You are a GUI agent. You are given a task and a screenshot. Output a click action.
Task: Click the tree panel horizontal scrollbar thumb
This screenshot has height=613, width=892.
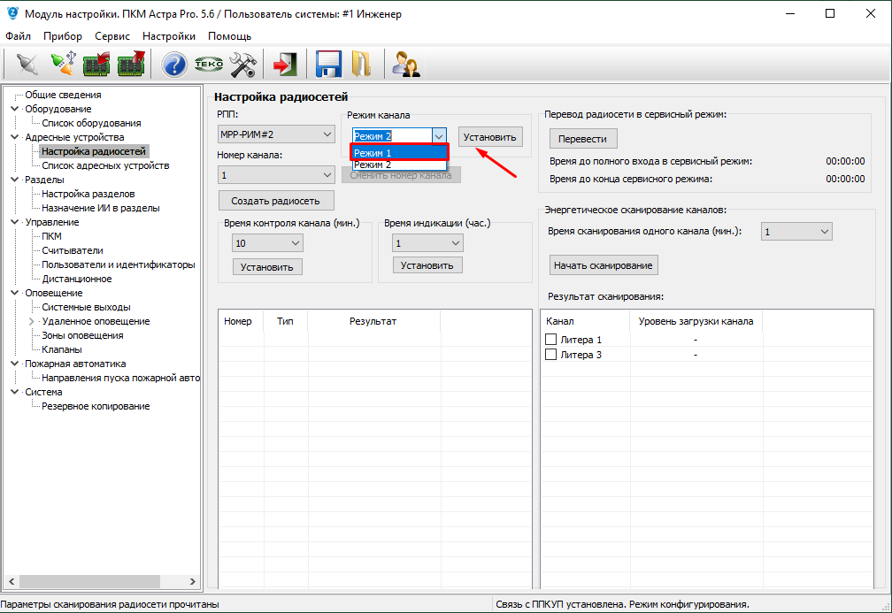[x=89, y=582]
